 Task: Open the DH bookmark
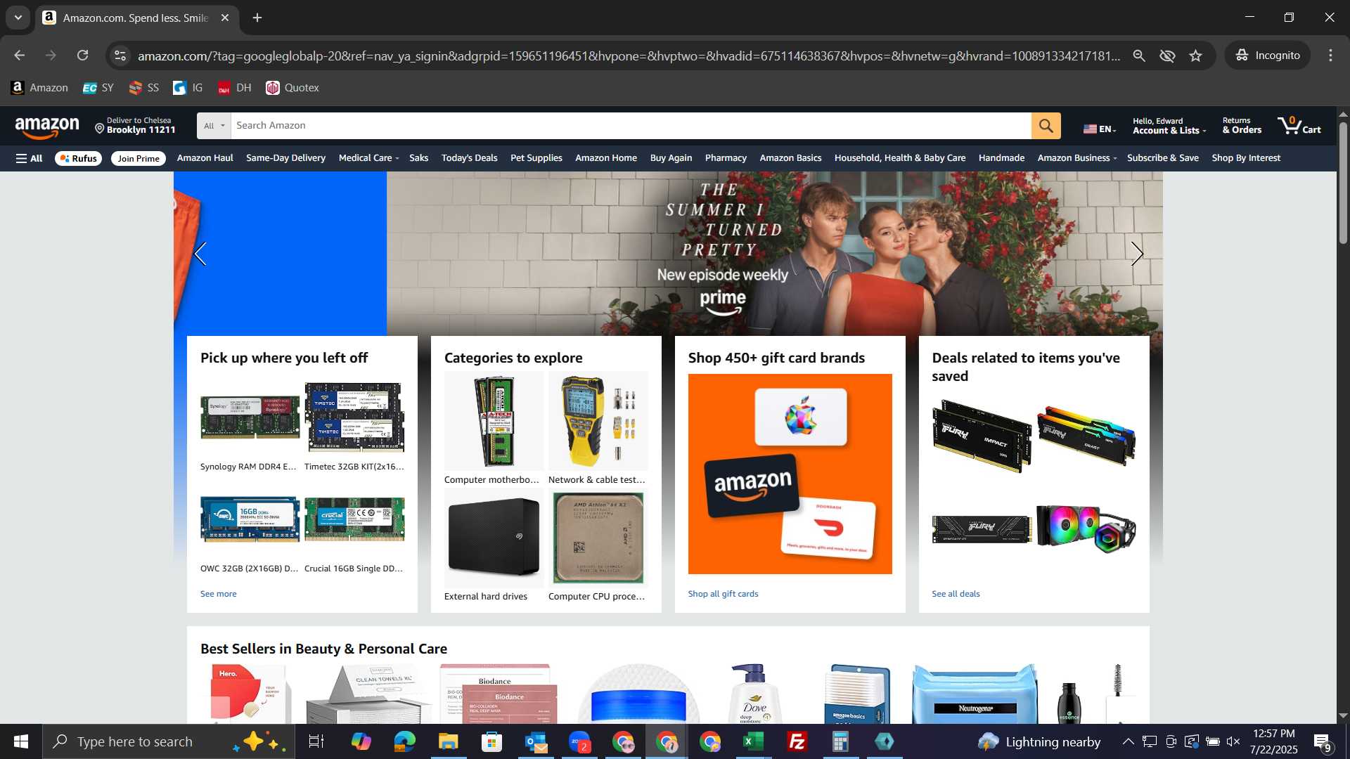tap(234, 88)
